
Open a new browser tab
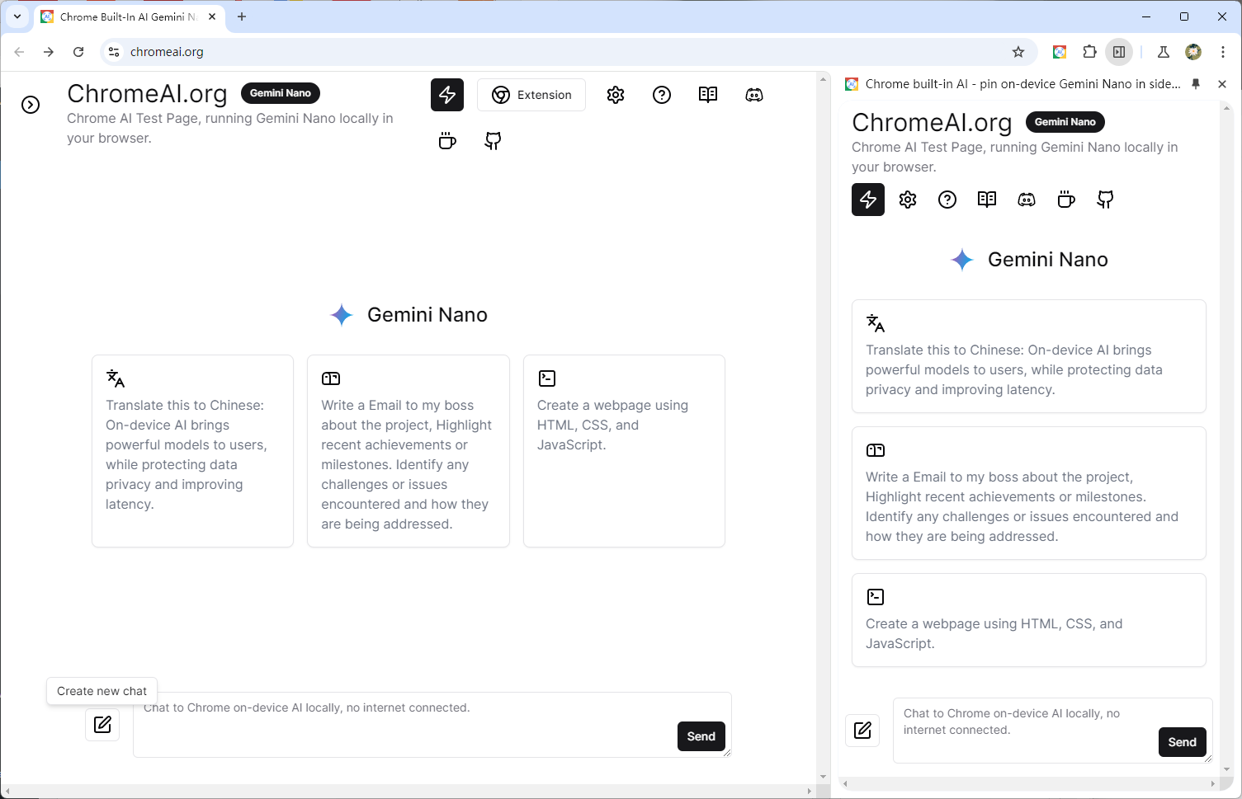(242, 16)
